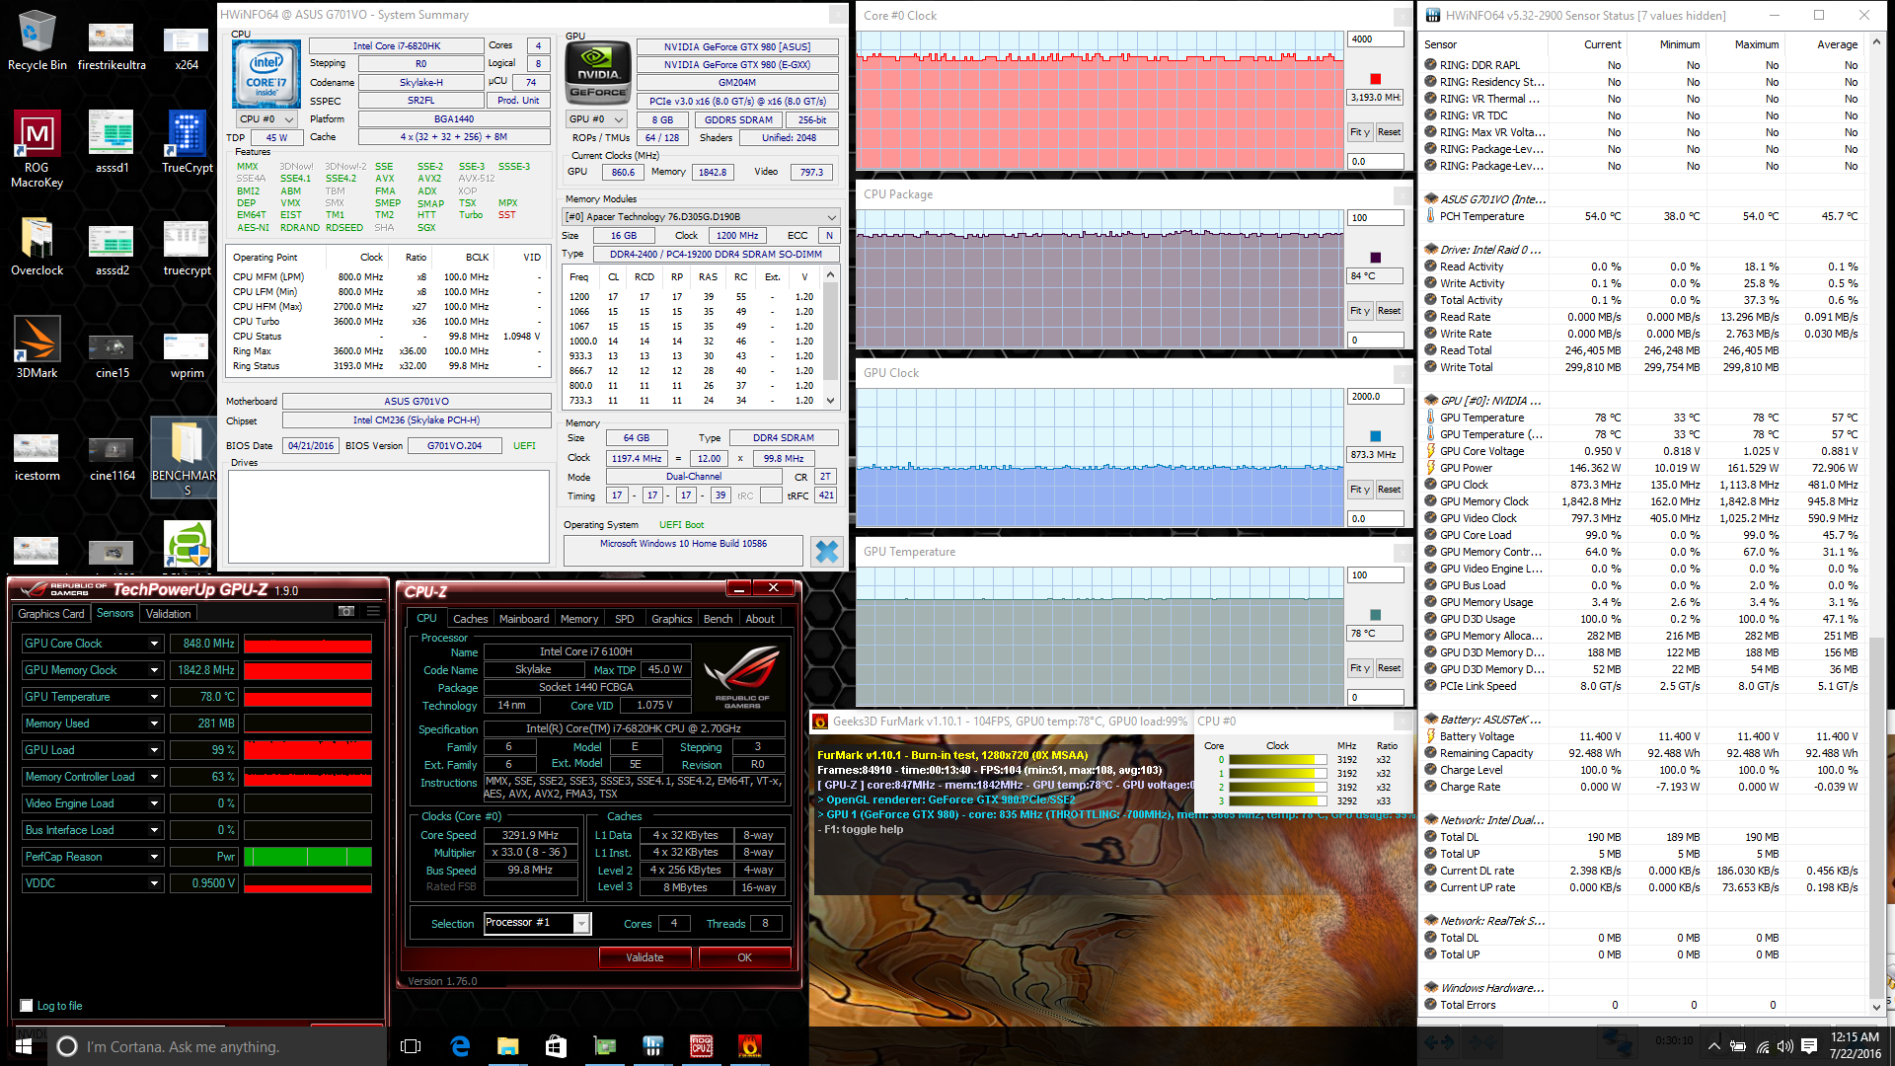Click the Cortana search box

(x=217, y=1046)
